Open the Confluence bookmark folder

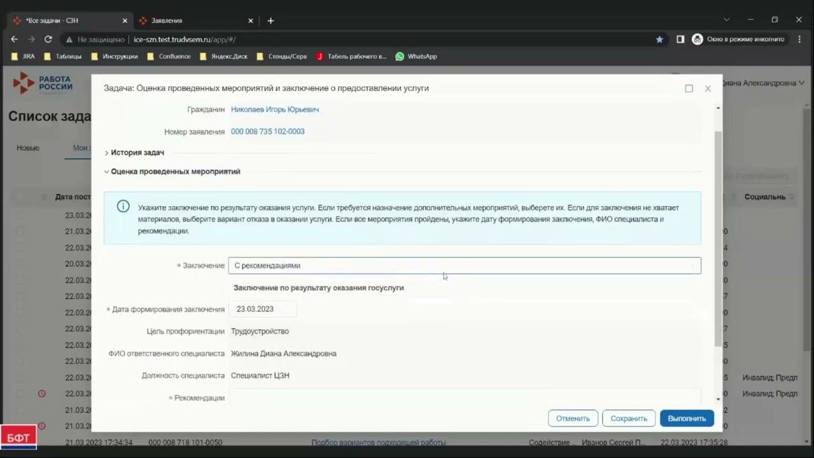[169, 56]
